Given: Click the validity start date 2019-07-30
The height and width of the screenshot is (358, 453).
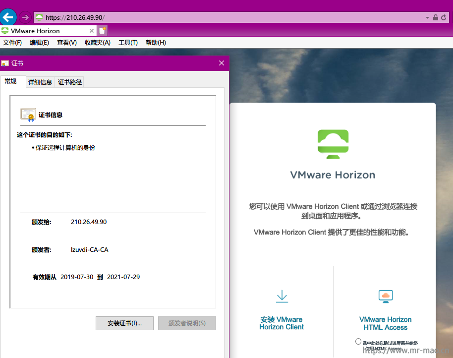Looking at the screenshot, I should tap(77, 277).
